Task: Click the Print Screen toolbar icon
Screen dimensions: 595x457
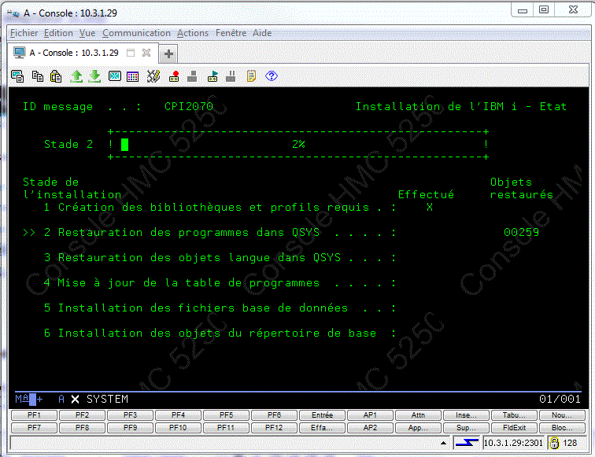Action: click(x=17, y=76)
